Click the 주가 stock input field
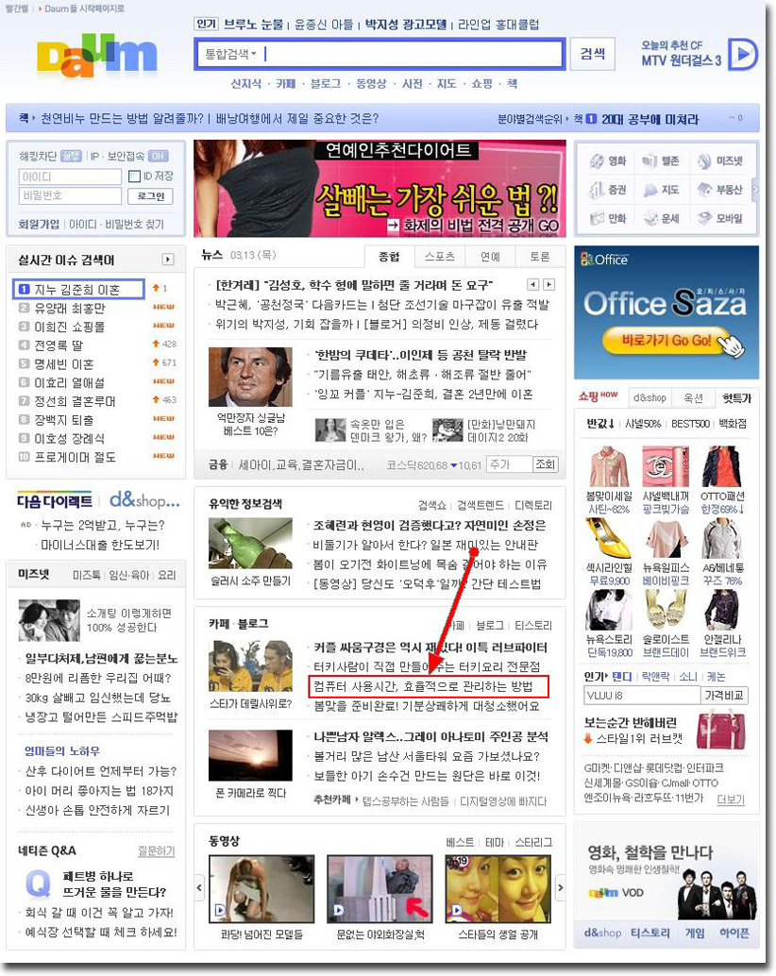 510,464
